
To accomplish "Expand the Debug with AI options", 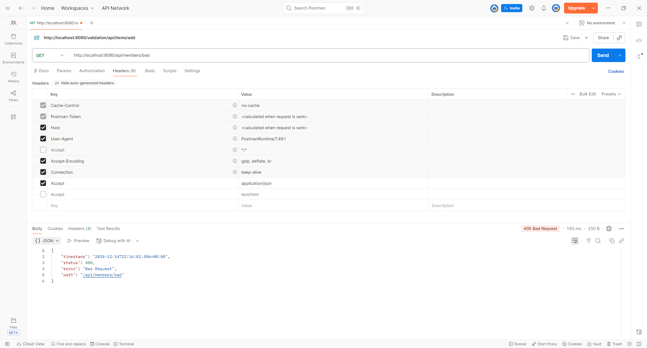I will click(137, 241).
